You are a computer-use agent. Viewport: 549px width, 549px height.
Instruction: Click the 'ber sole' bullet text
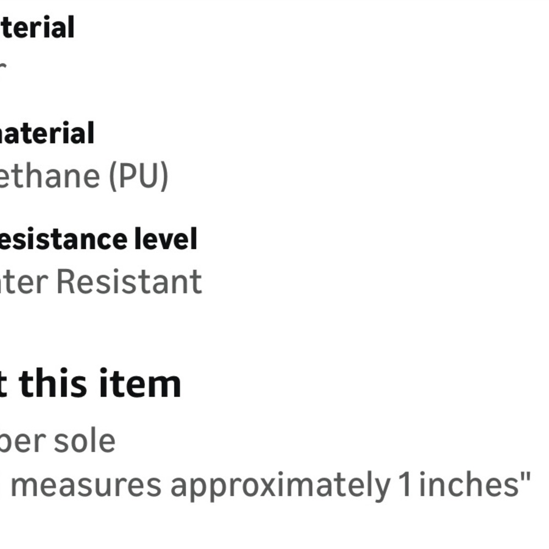[58, 440]
